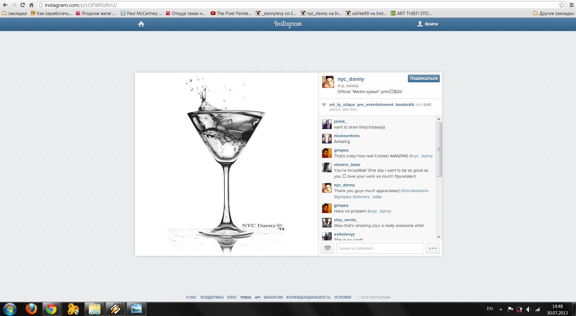This screenshot has width=576, height=316.
Task: Open the Martini splash drawing image
Action: point(226,164)
